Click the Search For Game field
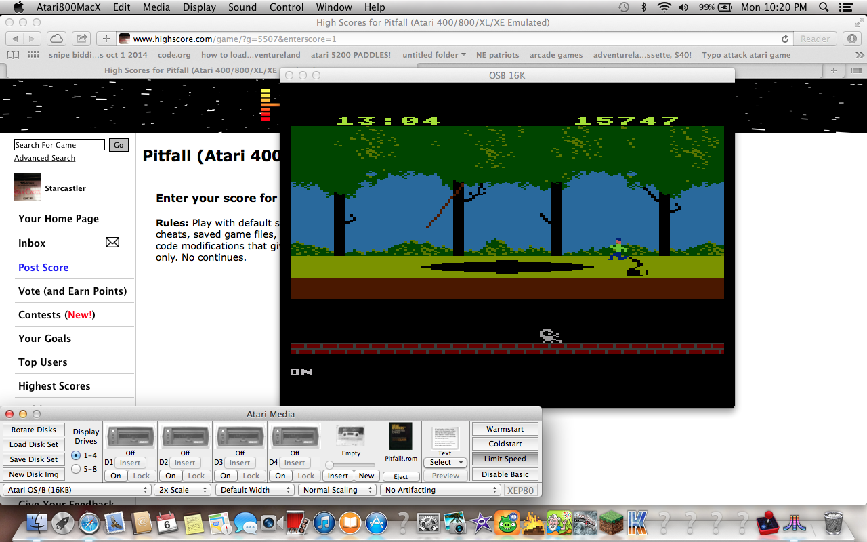The height and width of the screenshot is (542, 867). click(x=60, y=145)
